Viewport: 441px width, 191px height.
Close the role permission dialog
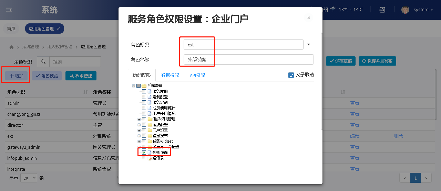coord(309,18)
